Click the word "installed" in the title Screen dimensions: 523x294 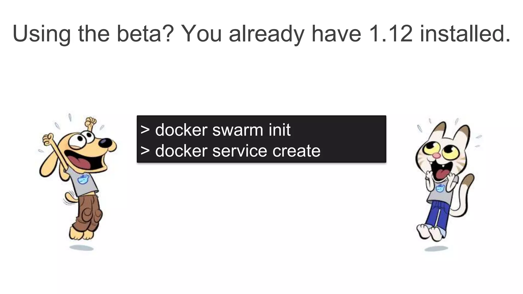[x=465, y=33]
